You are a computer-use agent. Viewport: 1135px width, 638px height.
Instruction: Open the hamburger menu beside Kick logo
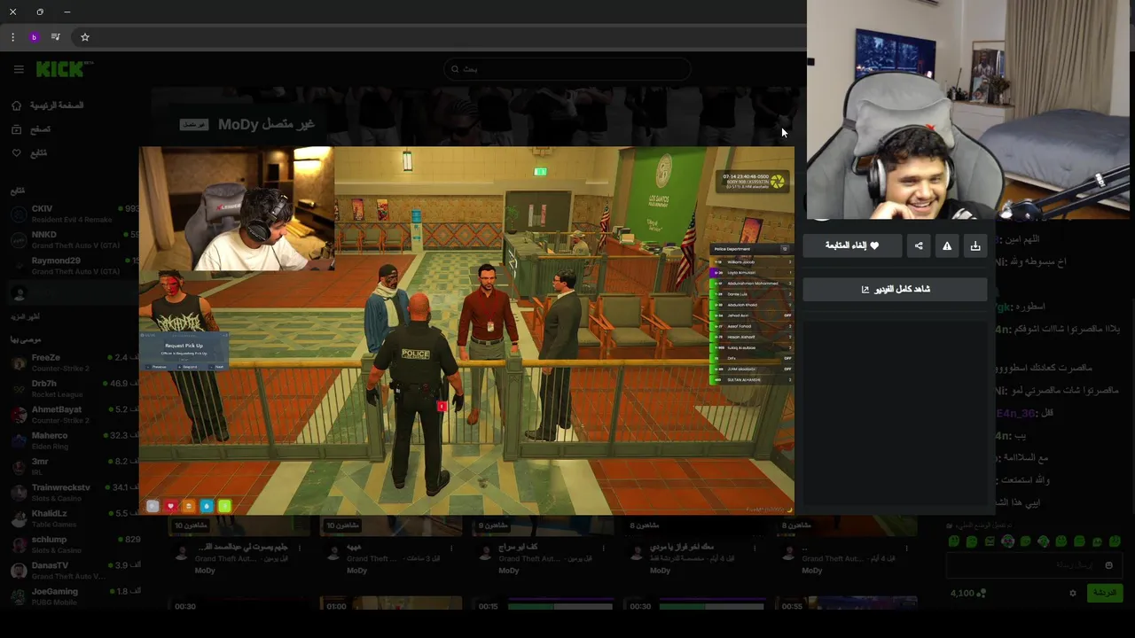point(19,69)
